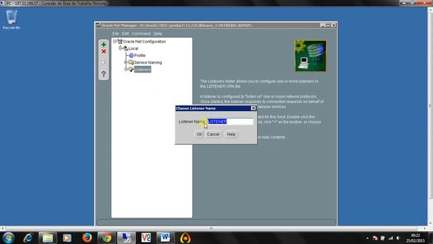Expand the Listeners tree node
433x244 pixels.
126,69
